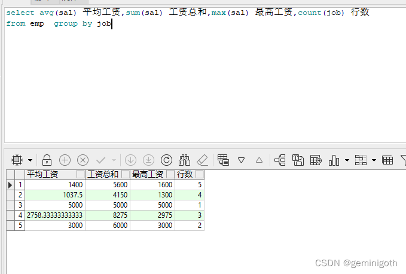Click the previous record up triangle
Image resolution: width=406 pixels, height=274 pixels.
tap(259, 160)
